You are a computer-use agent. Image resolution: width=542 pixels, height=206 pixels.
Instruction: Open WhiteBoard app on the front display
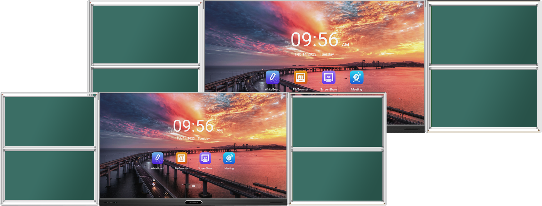click(157, 159)
